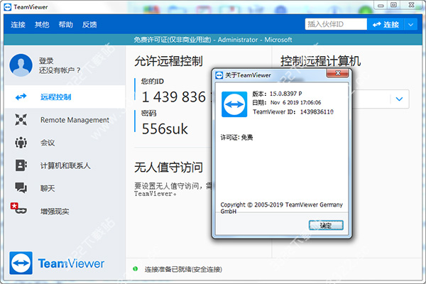Close the 关于TeamViewer dialog
Viewport: 426px width, 284px height.
click(x=338, y=73)
